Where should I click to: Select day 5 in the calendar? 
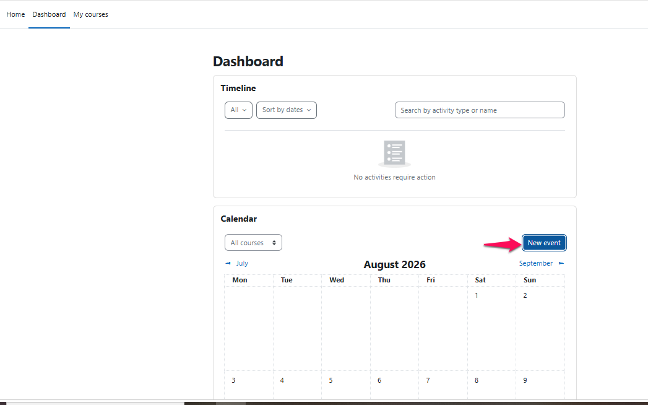(x=330, y=380)
